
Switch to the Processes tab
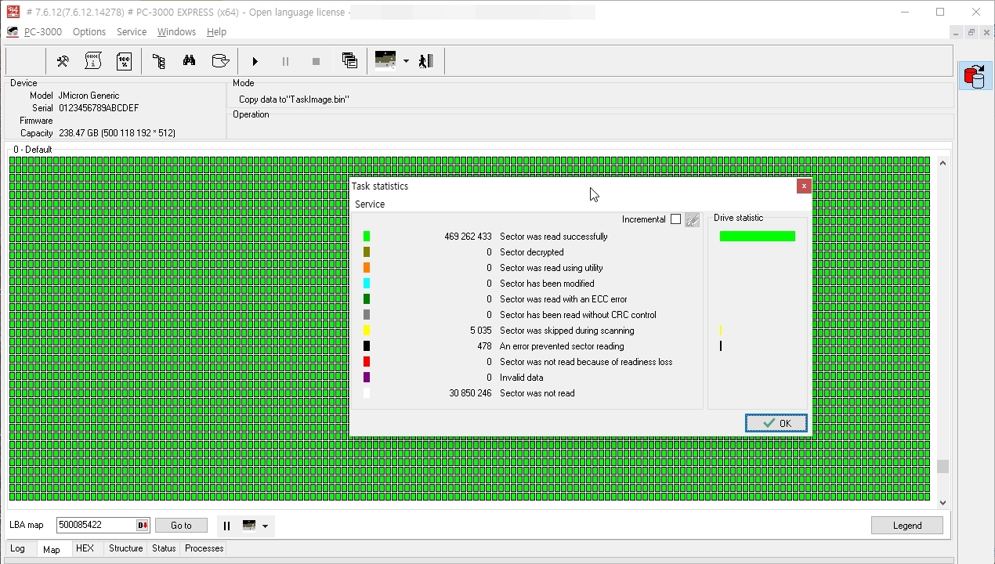[204, 548]
